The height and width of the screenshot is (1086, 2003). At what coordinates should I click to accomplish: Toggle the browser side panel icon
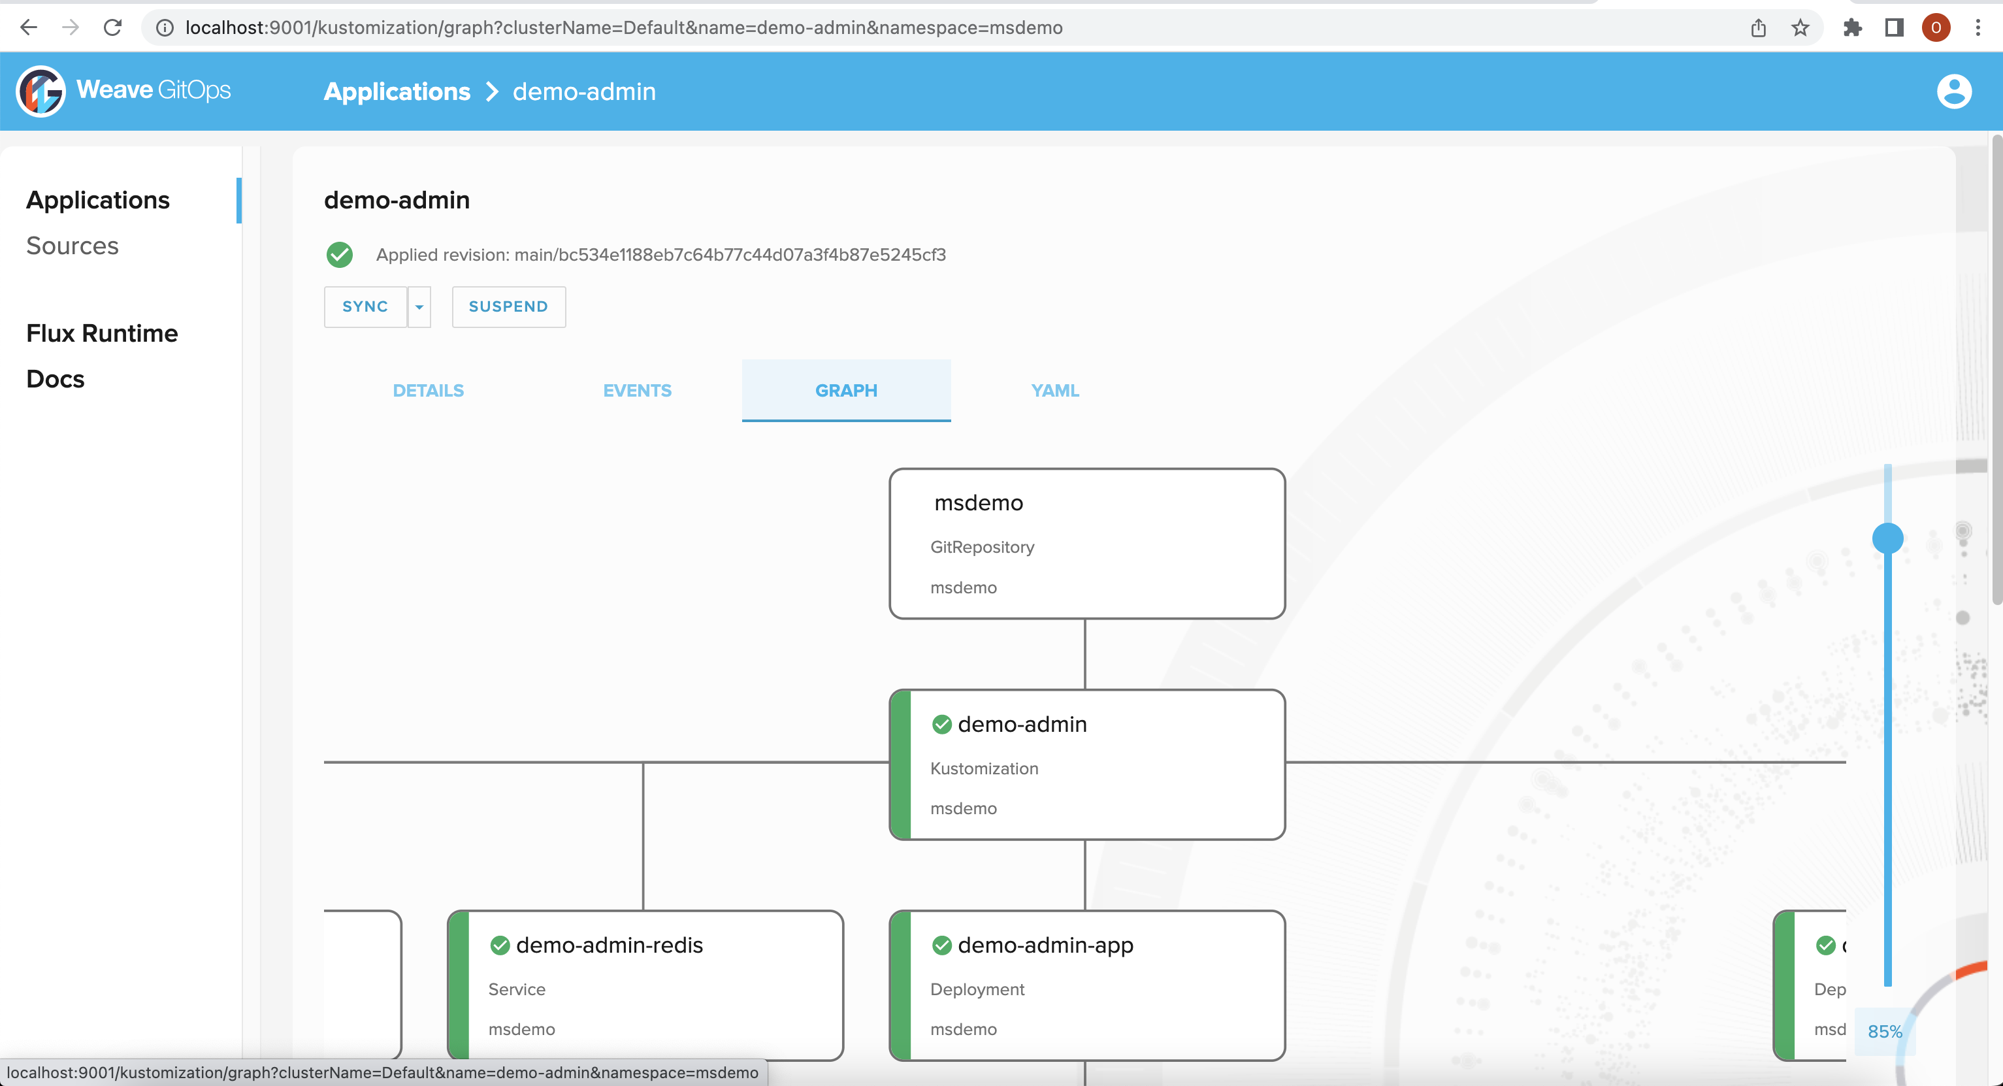[x=1894, y=28]
